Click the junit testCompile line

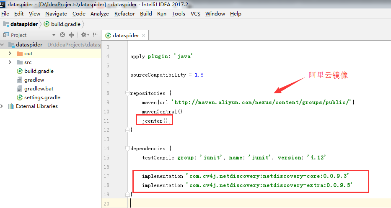[x=234, y=158]
